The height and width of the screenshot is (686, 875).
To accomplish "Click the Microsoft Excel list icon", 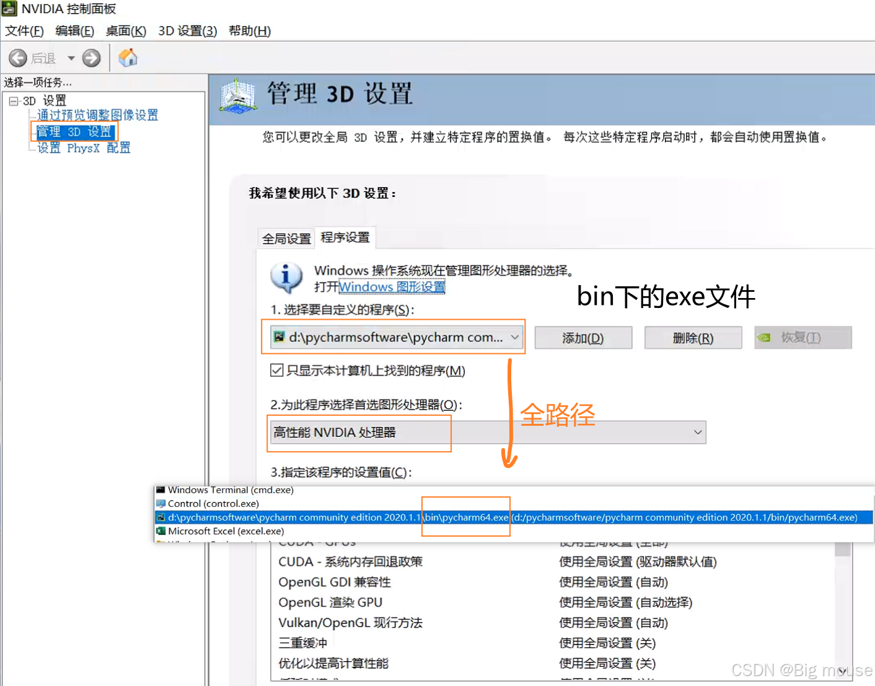I will (161, 531).
